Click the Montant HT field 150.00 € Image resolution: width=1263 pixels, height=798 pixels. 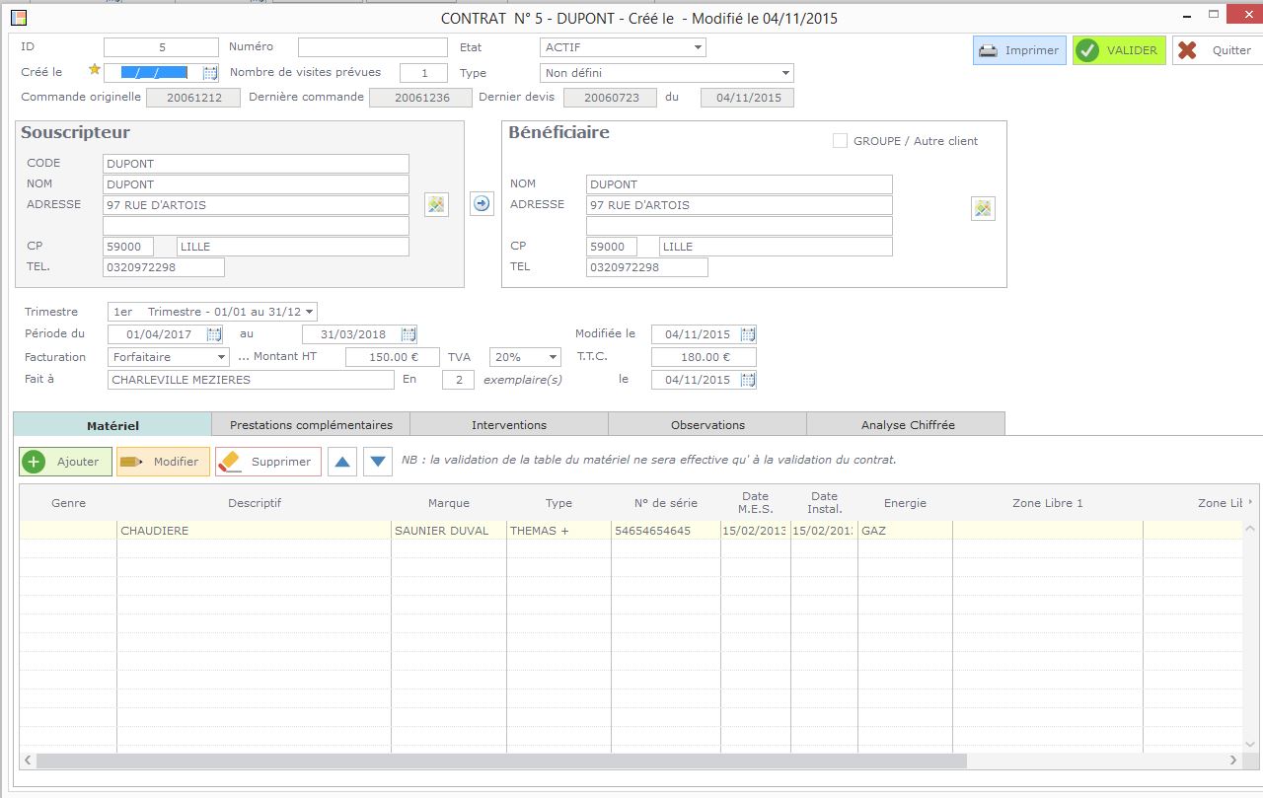click(393, 357)
